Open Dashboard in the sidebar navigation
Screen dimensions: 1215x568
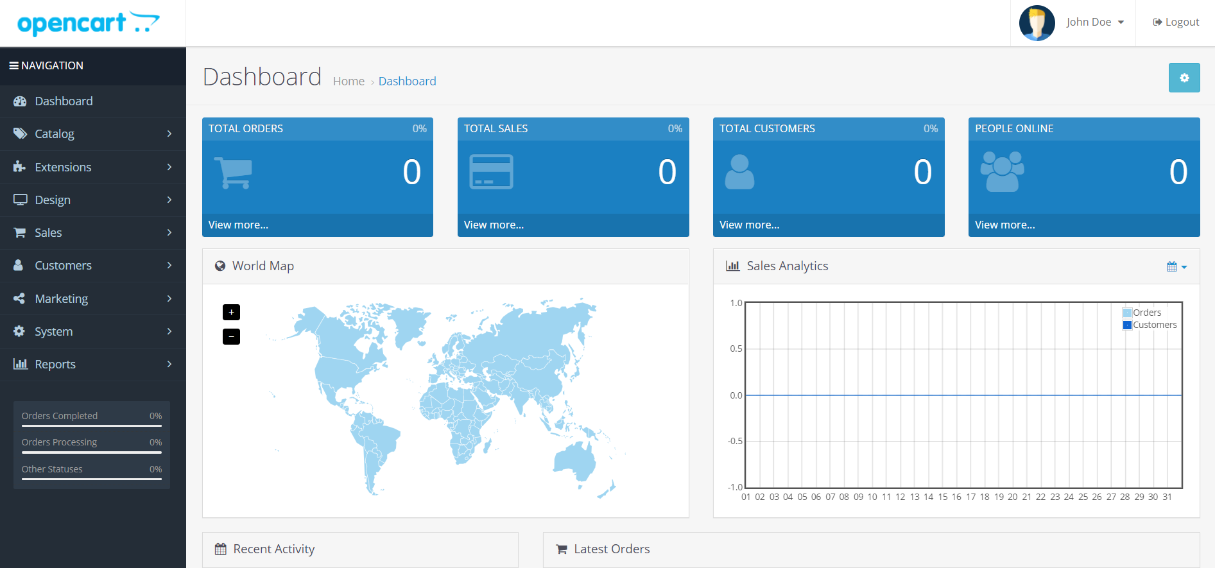[64, 101]
